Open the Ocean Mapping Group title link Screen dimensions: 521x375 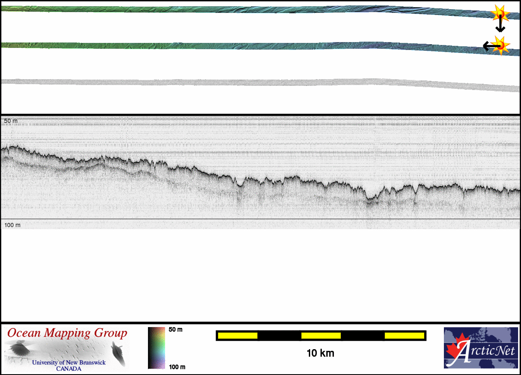click(x=67, y=333)
